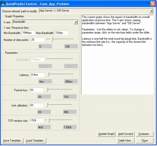Click the Add Curve(s) button
Screen dimensions: 157x146
125,134
